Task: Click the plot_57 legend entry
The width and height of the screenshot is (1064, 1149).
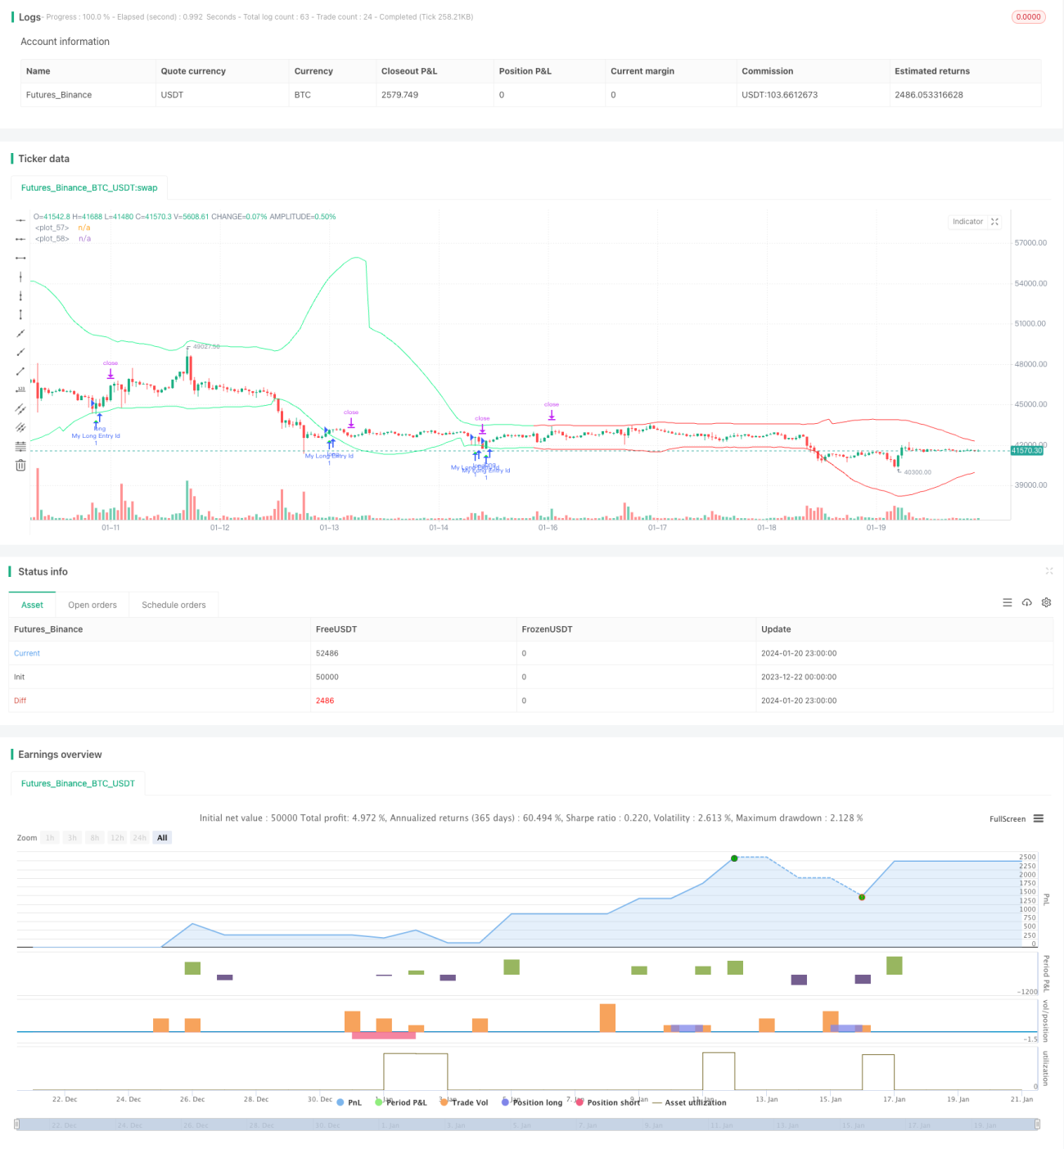Action: [63, 228]
